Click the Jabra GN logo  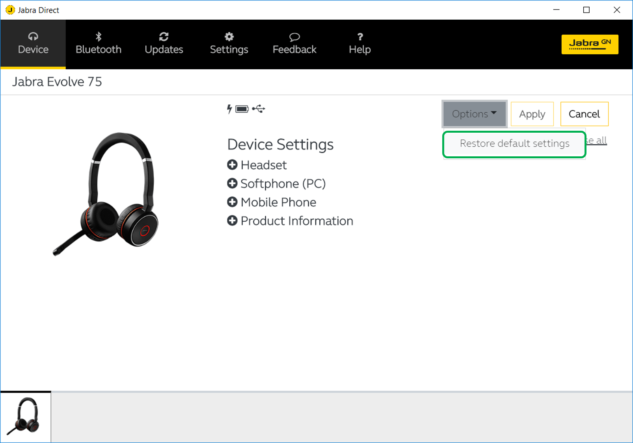pos(590,44)
